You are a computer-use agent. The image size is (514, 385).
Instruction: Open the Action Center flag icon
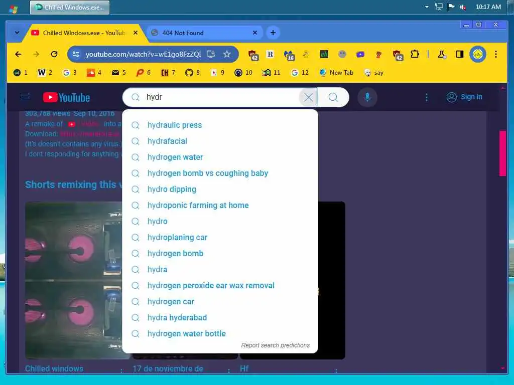click(x=451, y=7)
